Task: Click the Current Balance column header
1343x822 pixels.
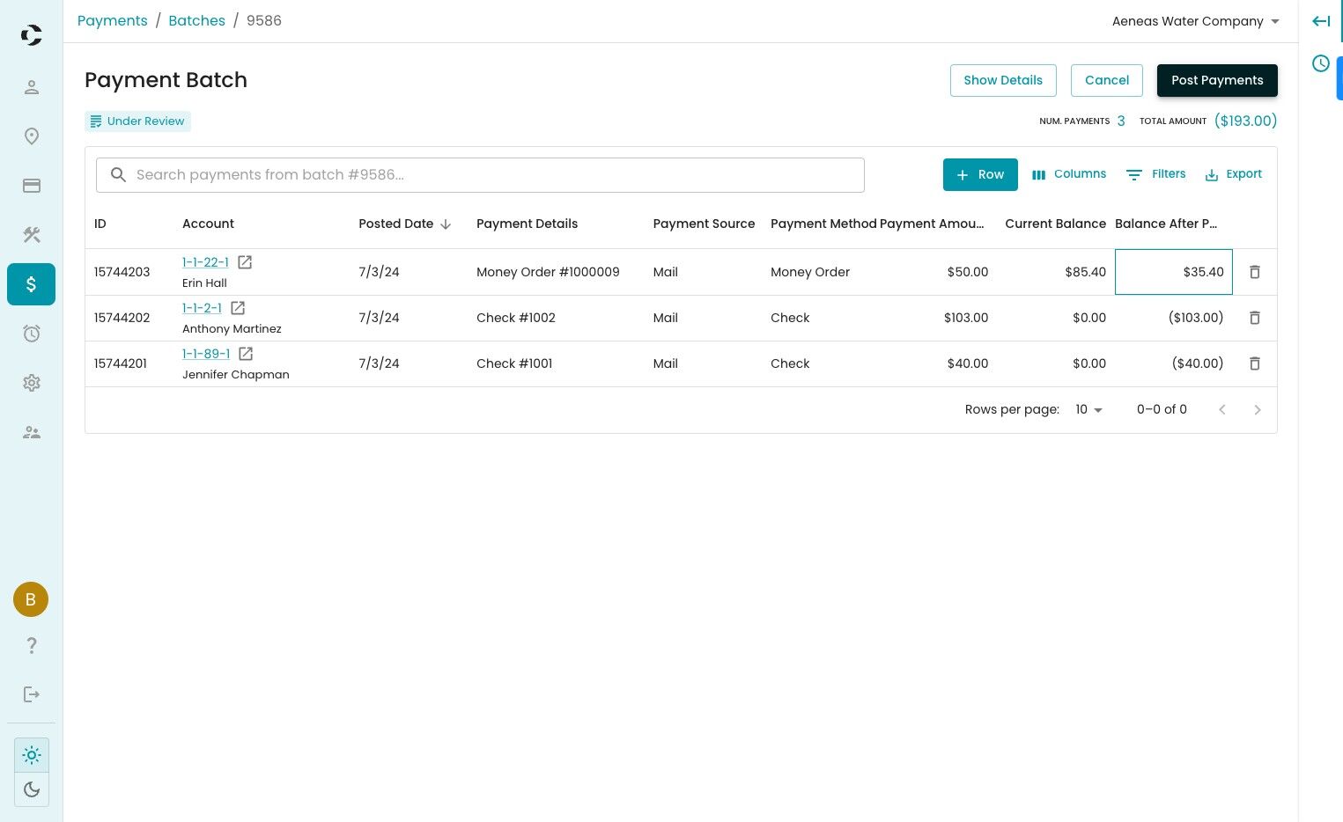Action: pyautogui.click(x=1055, y=224)
